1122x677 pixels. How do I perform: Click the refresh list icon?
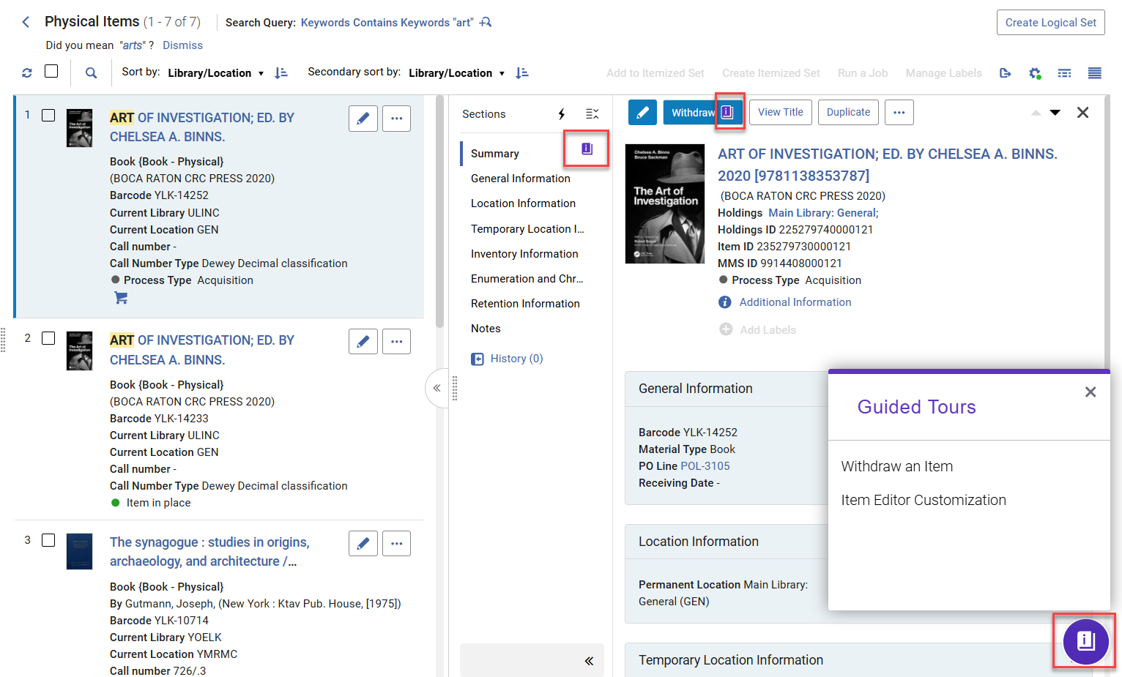[x=27, y=73]
